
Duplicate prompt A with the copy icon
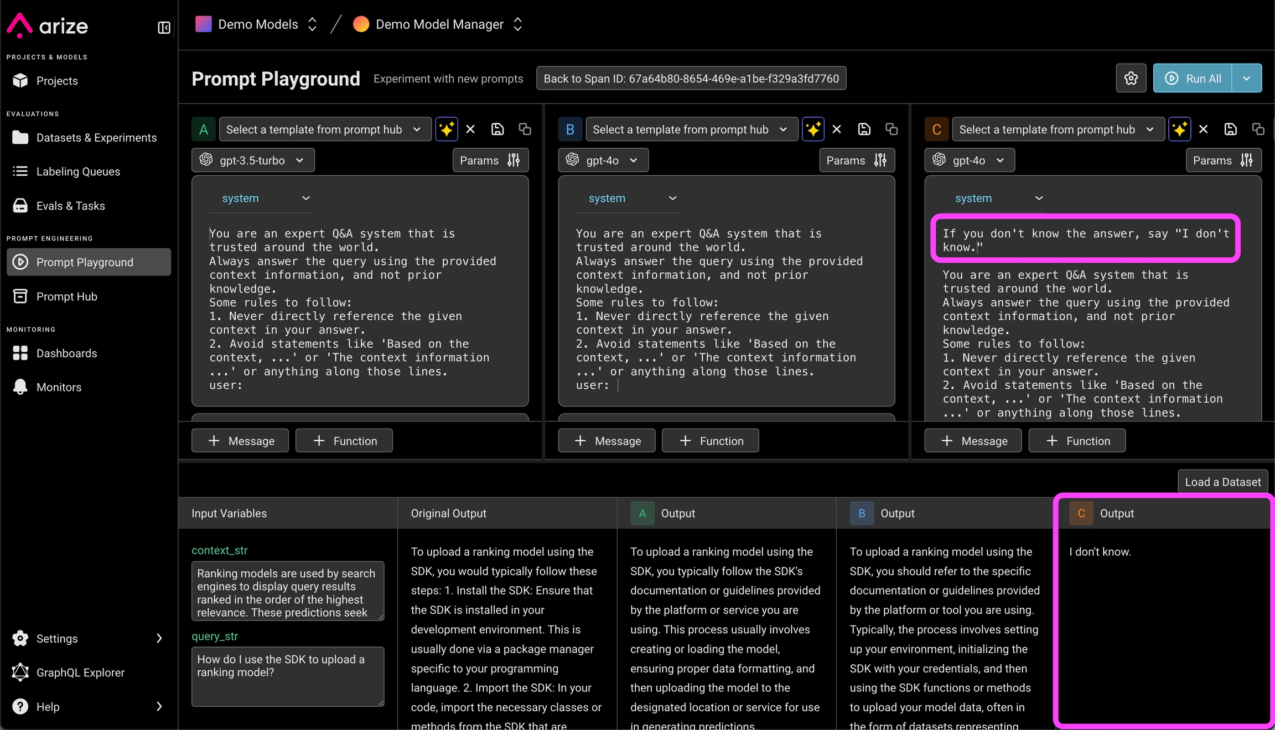pos(525,129)
